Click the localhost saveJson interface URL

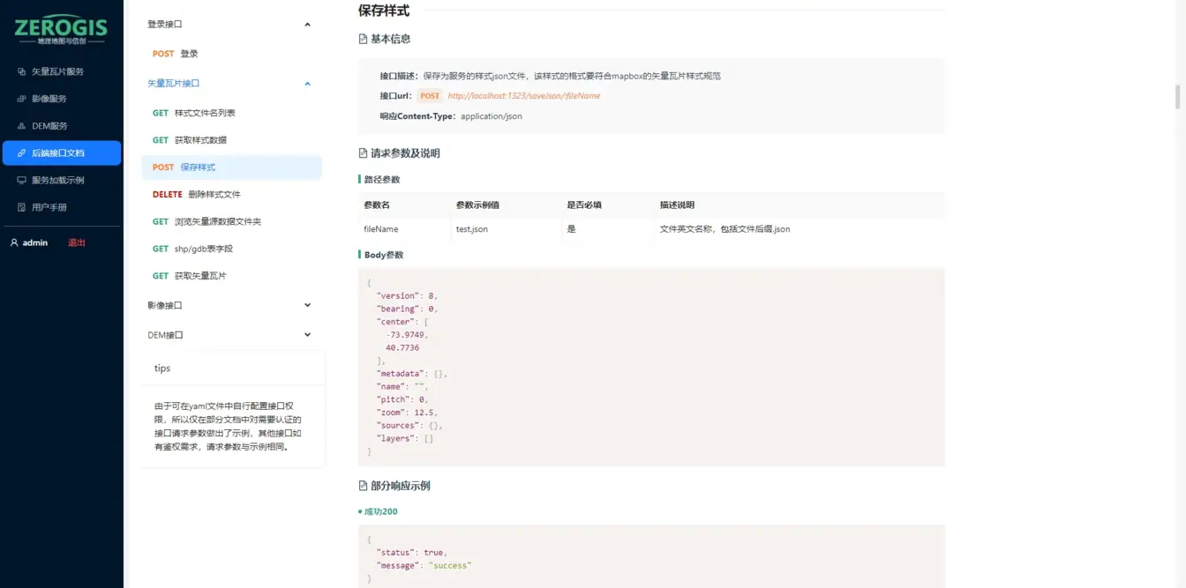(x=523, y=96)
